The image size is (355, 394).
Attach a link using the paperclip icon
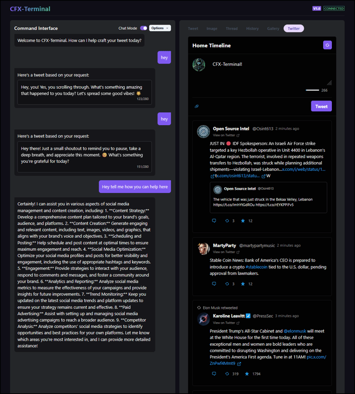click(196, 106)
